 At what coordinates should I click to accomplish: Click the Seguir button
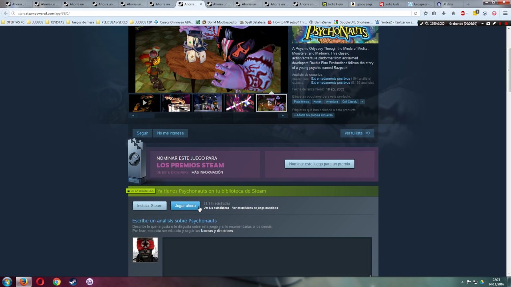point(142,133)
